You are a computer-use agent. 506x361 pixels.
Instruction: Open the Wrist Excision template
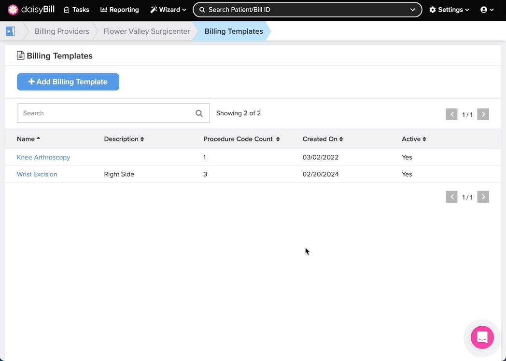37,174
